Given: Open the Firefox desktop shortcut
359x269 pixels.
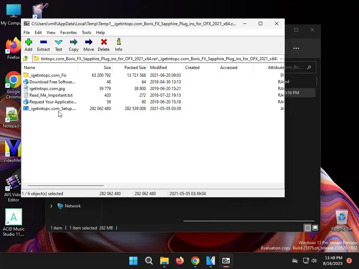Looking at the screenshot, I should [x=13, y=48].
